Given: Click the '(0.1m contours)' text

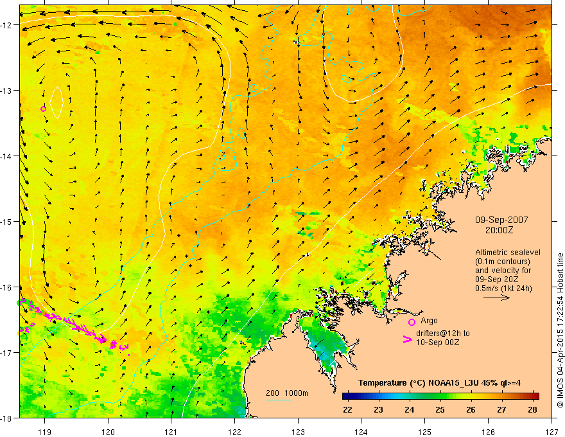Looking at the screenshot, I should [503, 262].
